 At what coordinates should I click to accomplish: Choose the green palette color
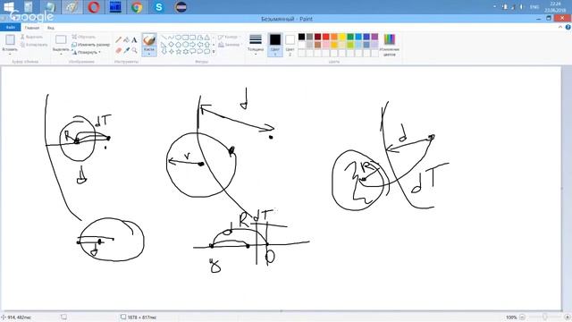tap(350, 37)
